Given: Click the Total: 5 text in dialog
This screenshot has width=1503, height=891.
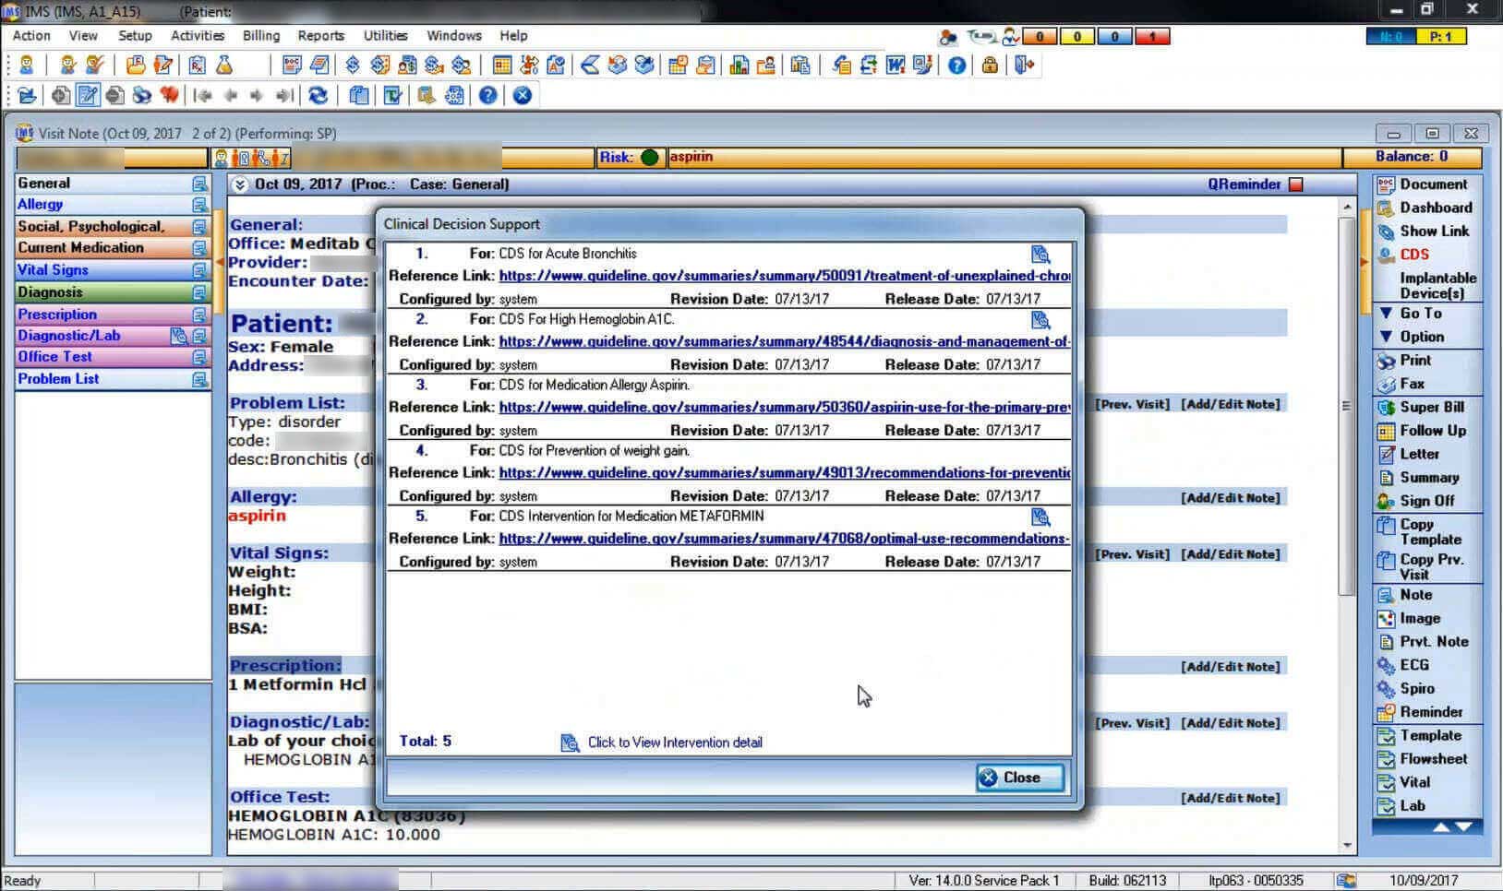Looking at the screenshot, I should (426, 742).
